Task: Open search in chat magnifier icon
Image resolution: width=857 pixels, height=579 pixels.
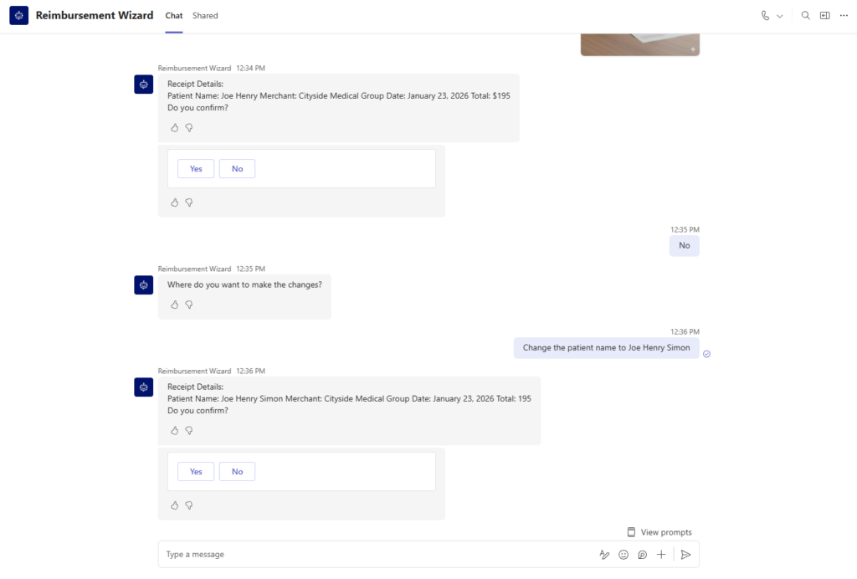Action: tap(806, 15)
